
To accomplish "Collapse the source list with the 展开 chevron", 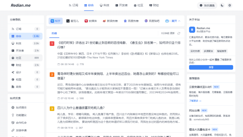I will coord(176,21).
